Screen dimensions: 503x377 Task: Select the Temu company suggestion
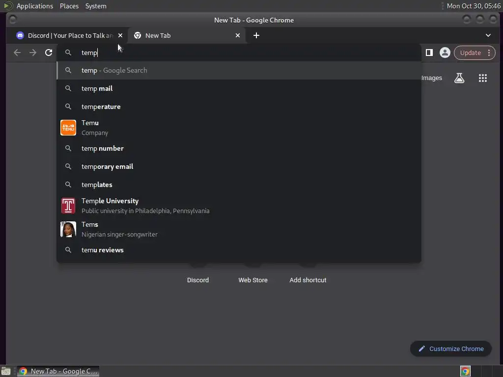pos(239,128)
